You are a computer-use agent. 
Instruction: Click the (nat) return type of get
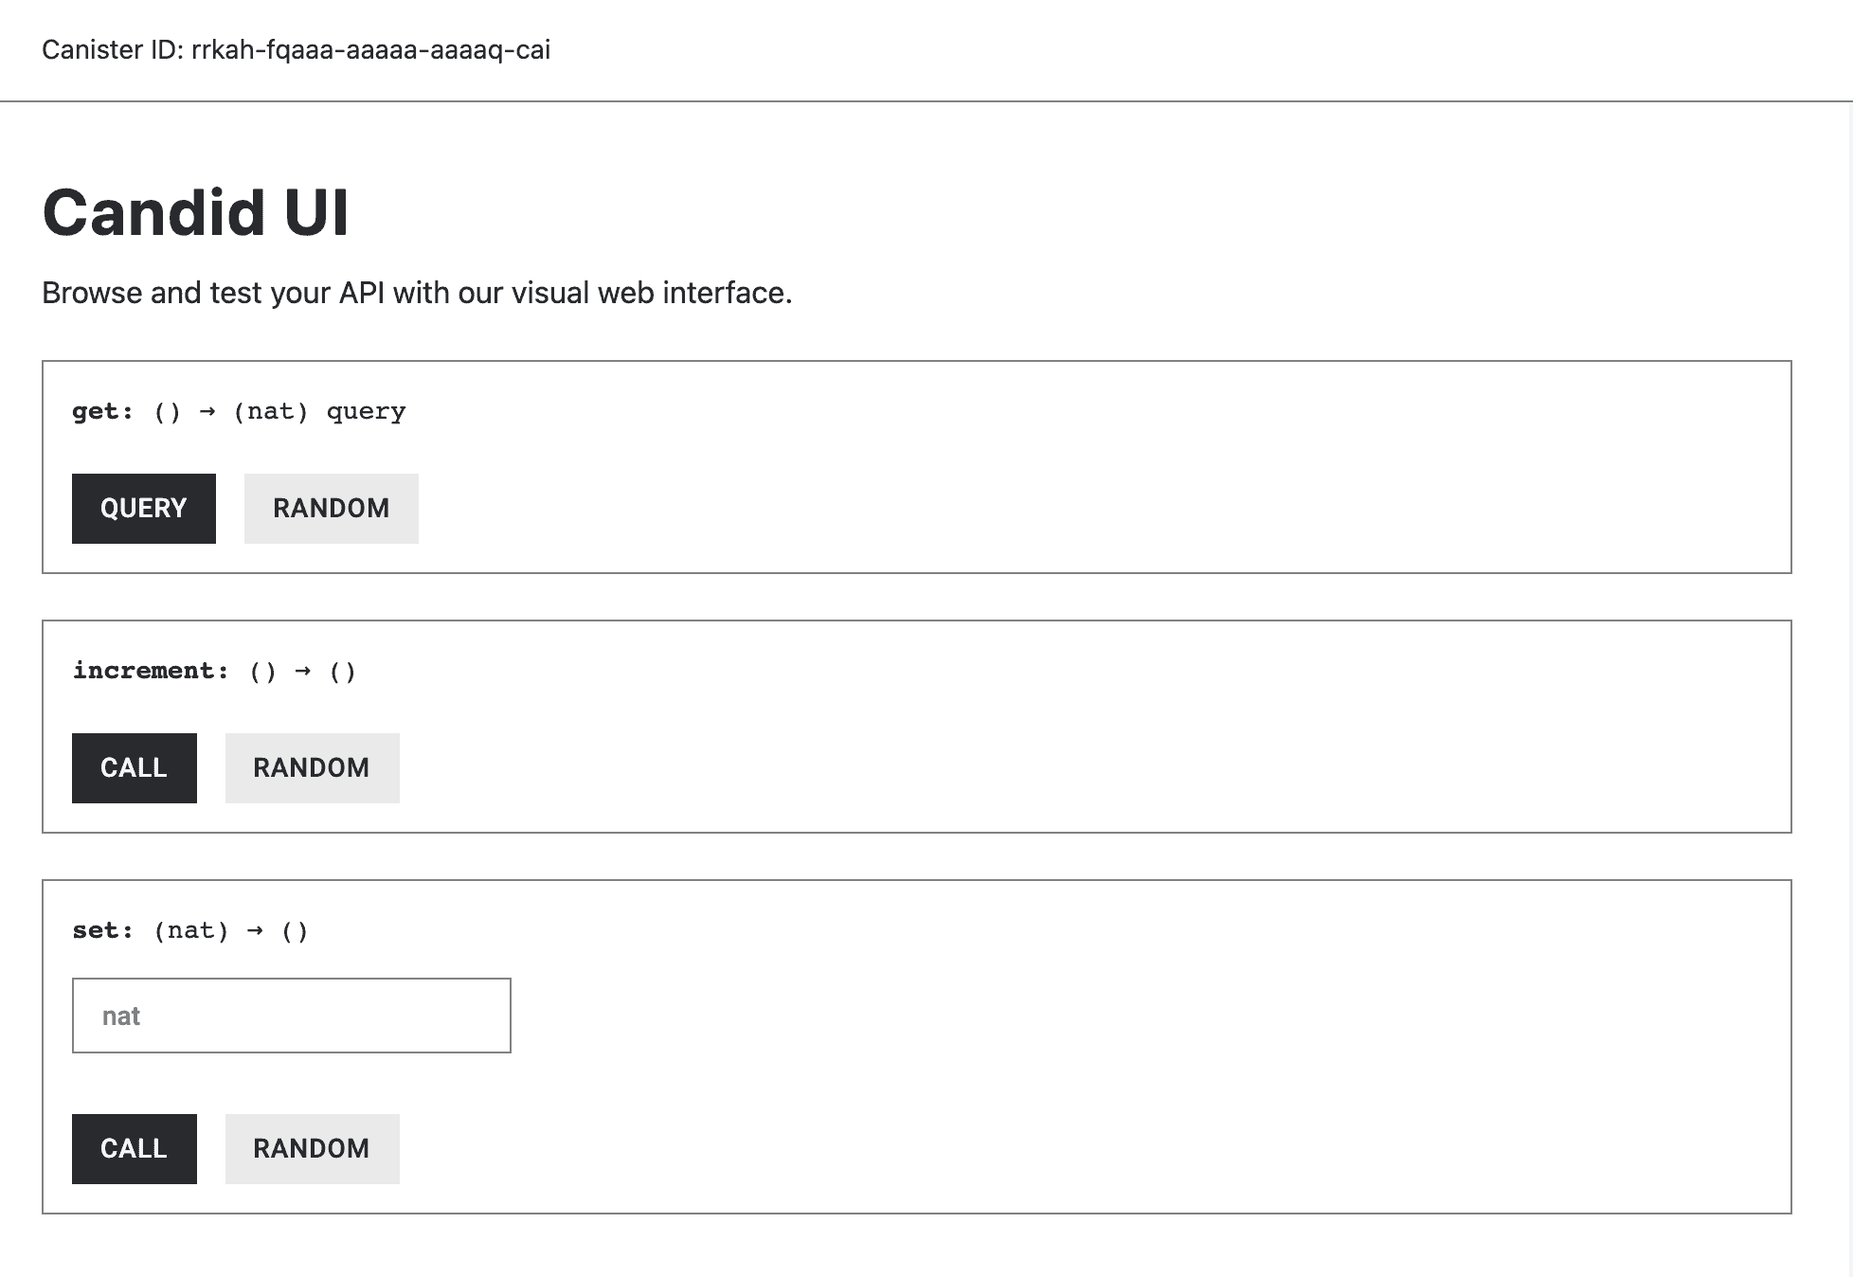(271, 411)
